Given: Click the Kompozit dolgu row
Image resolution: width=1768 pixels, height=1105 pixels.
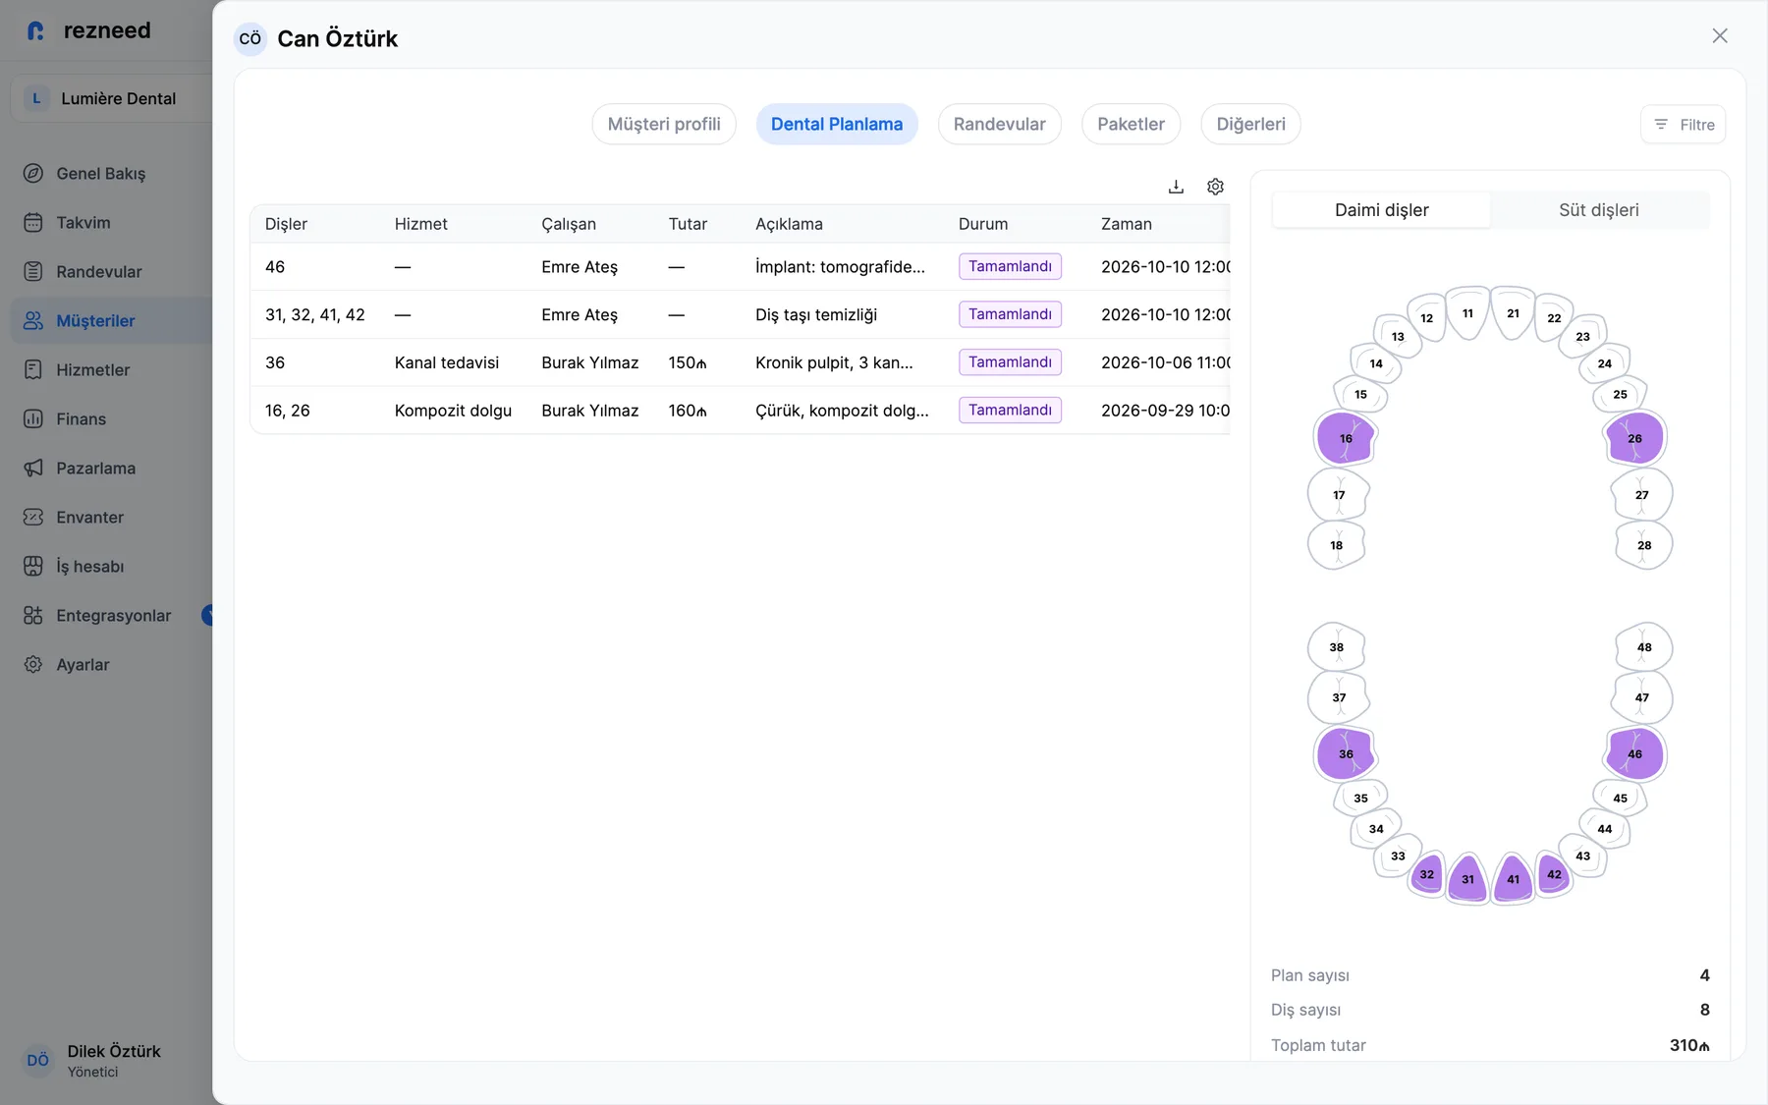Looking at the screenshot, I should (x=741, y=411).
